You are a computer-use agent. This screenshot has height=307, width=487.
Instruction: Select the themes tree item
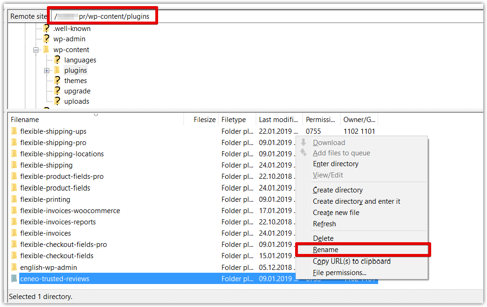(x=76, y=81)
